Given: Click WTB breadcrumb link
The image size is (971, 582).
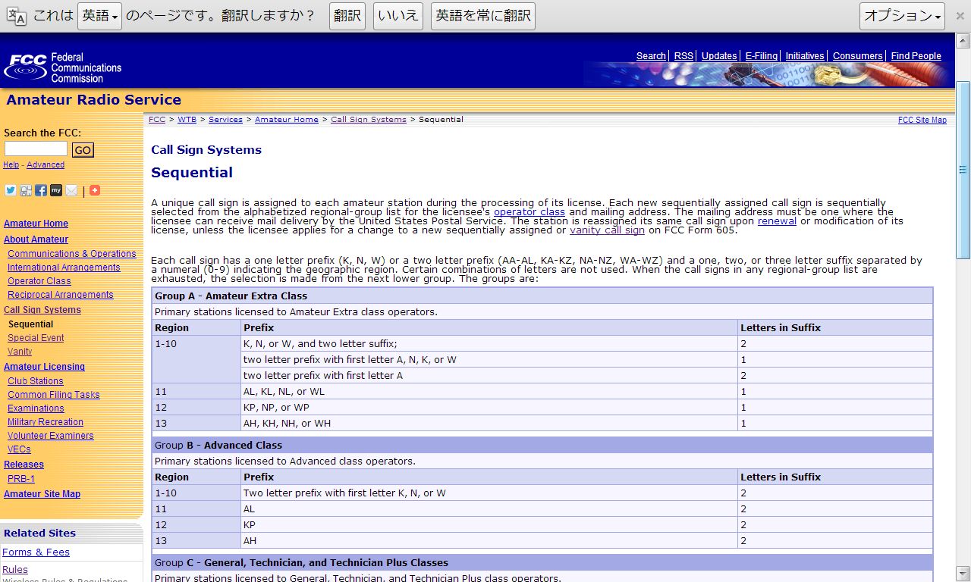Looking at the screenshot, I should tap(187, 120).
